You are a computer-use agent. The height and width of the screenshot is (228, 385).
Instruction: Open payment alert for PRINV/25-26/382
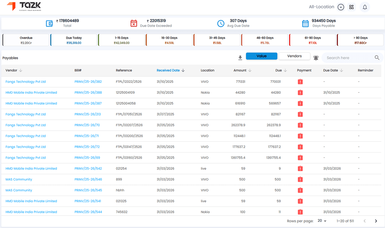(x=300, y=82)
